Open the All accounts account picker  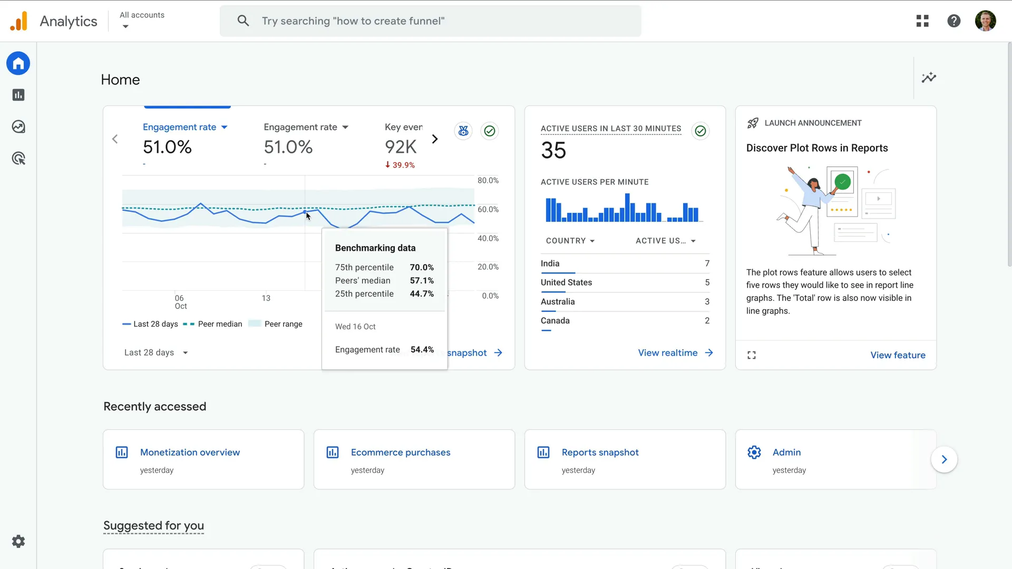(141, 21)
